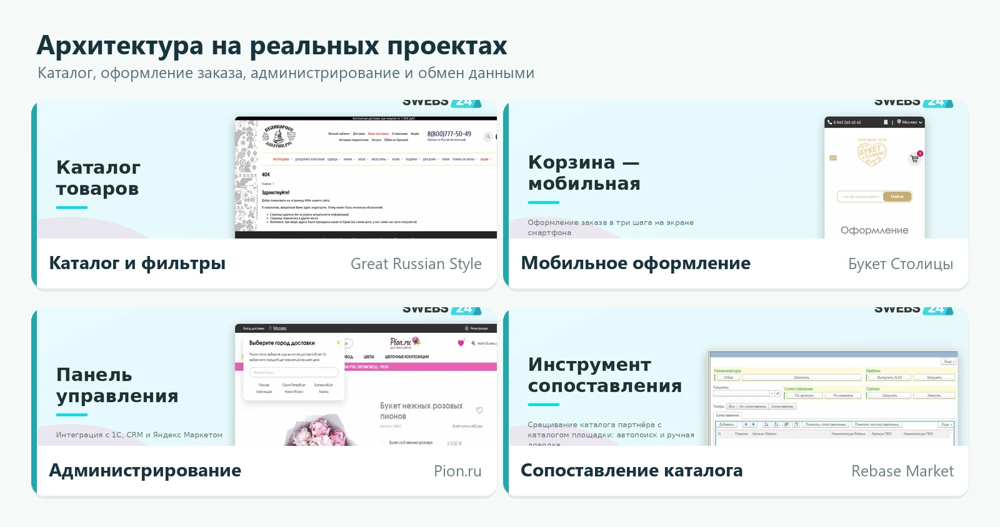Click the 8(800)777-50-49 phone number

[x=449, y=134]
